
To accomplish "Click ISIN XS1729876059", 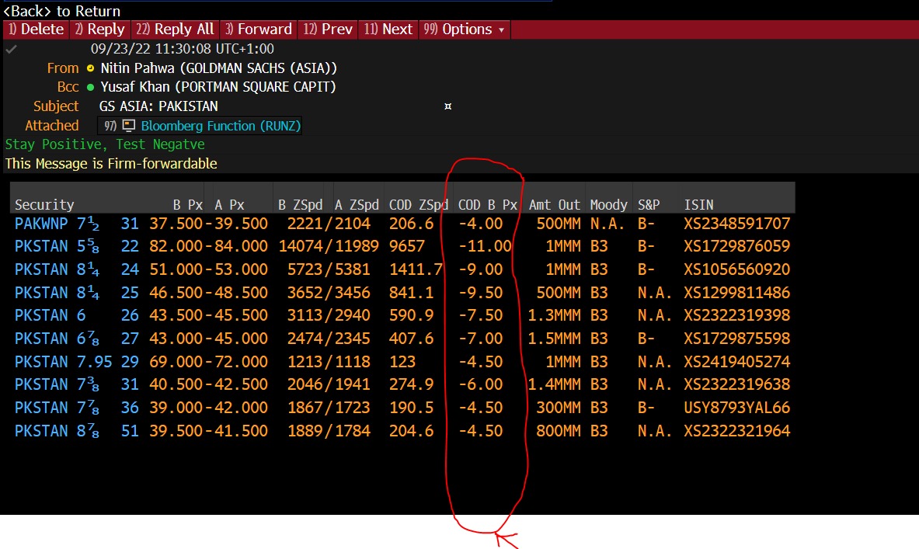I will [x=736, y=246].
